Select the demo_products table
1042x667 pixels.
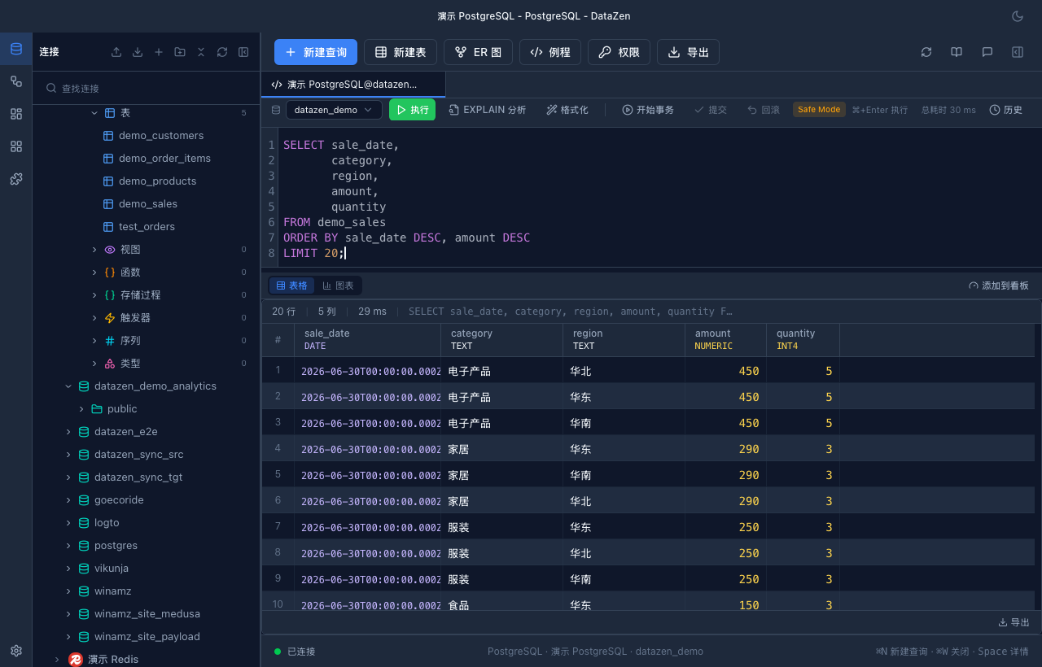(x=147, y=181)
